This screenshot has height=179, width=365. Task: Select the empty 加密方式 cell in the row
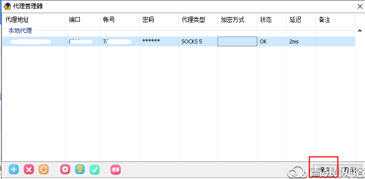pos(237,41)
